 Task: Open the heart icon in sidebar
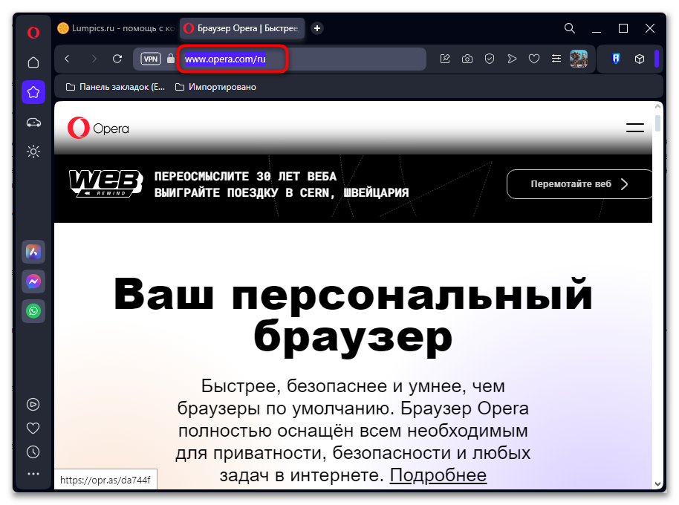point(33,428)
